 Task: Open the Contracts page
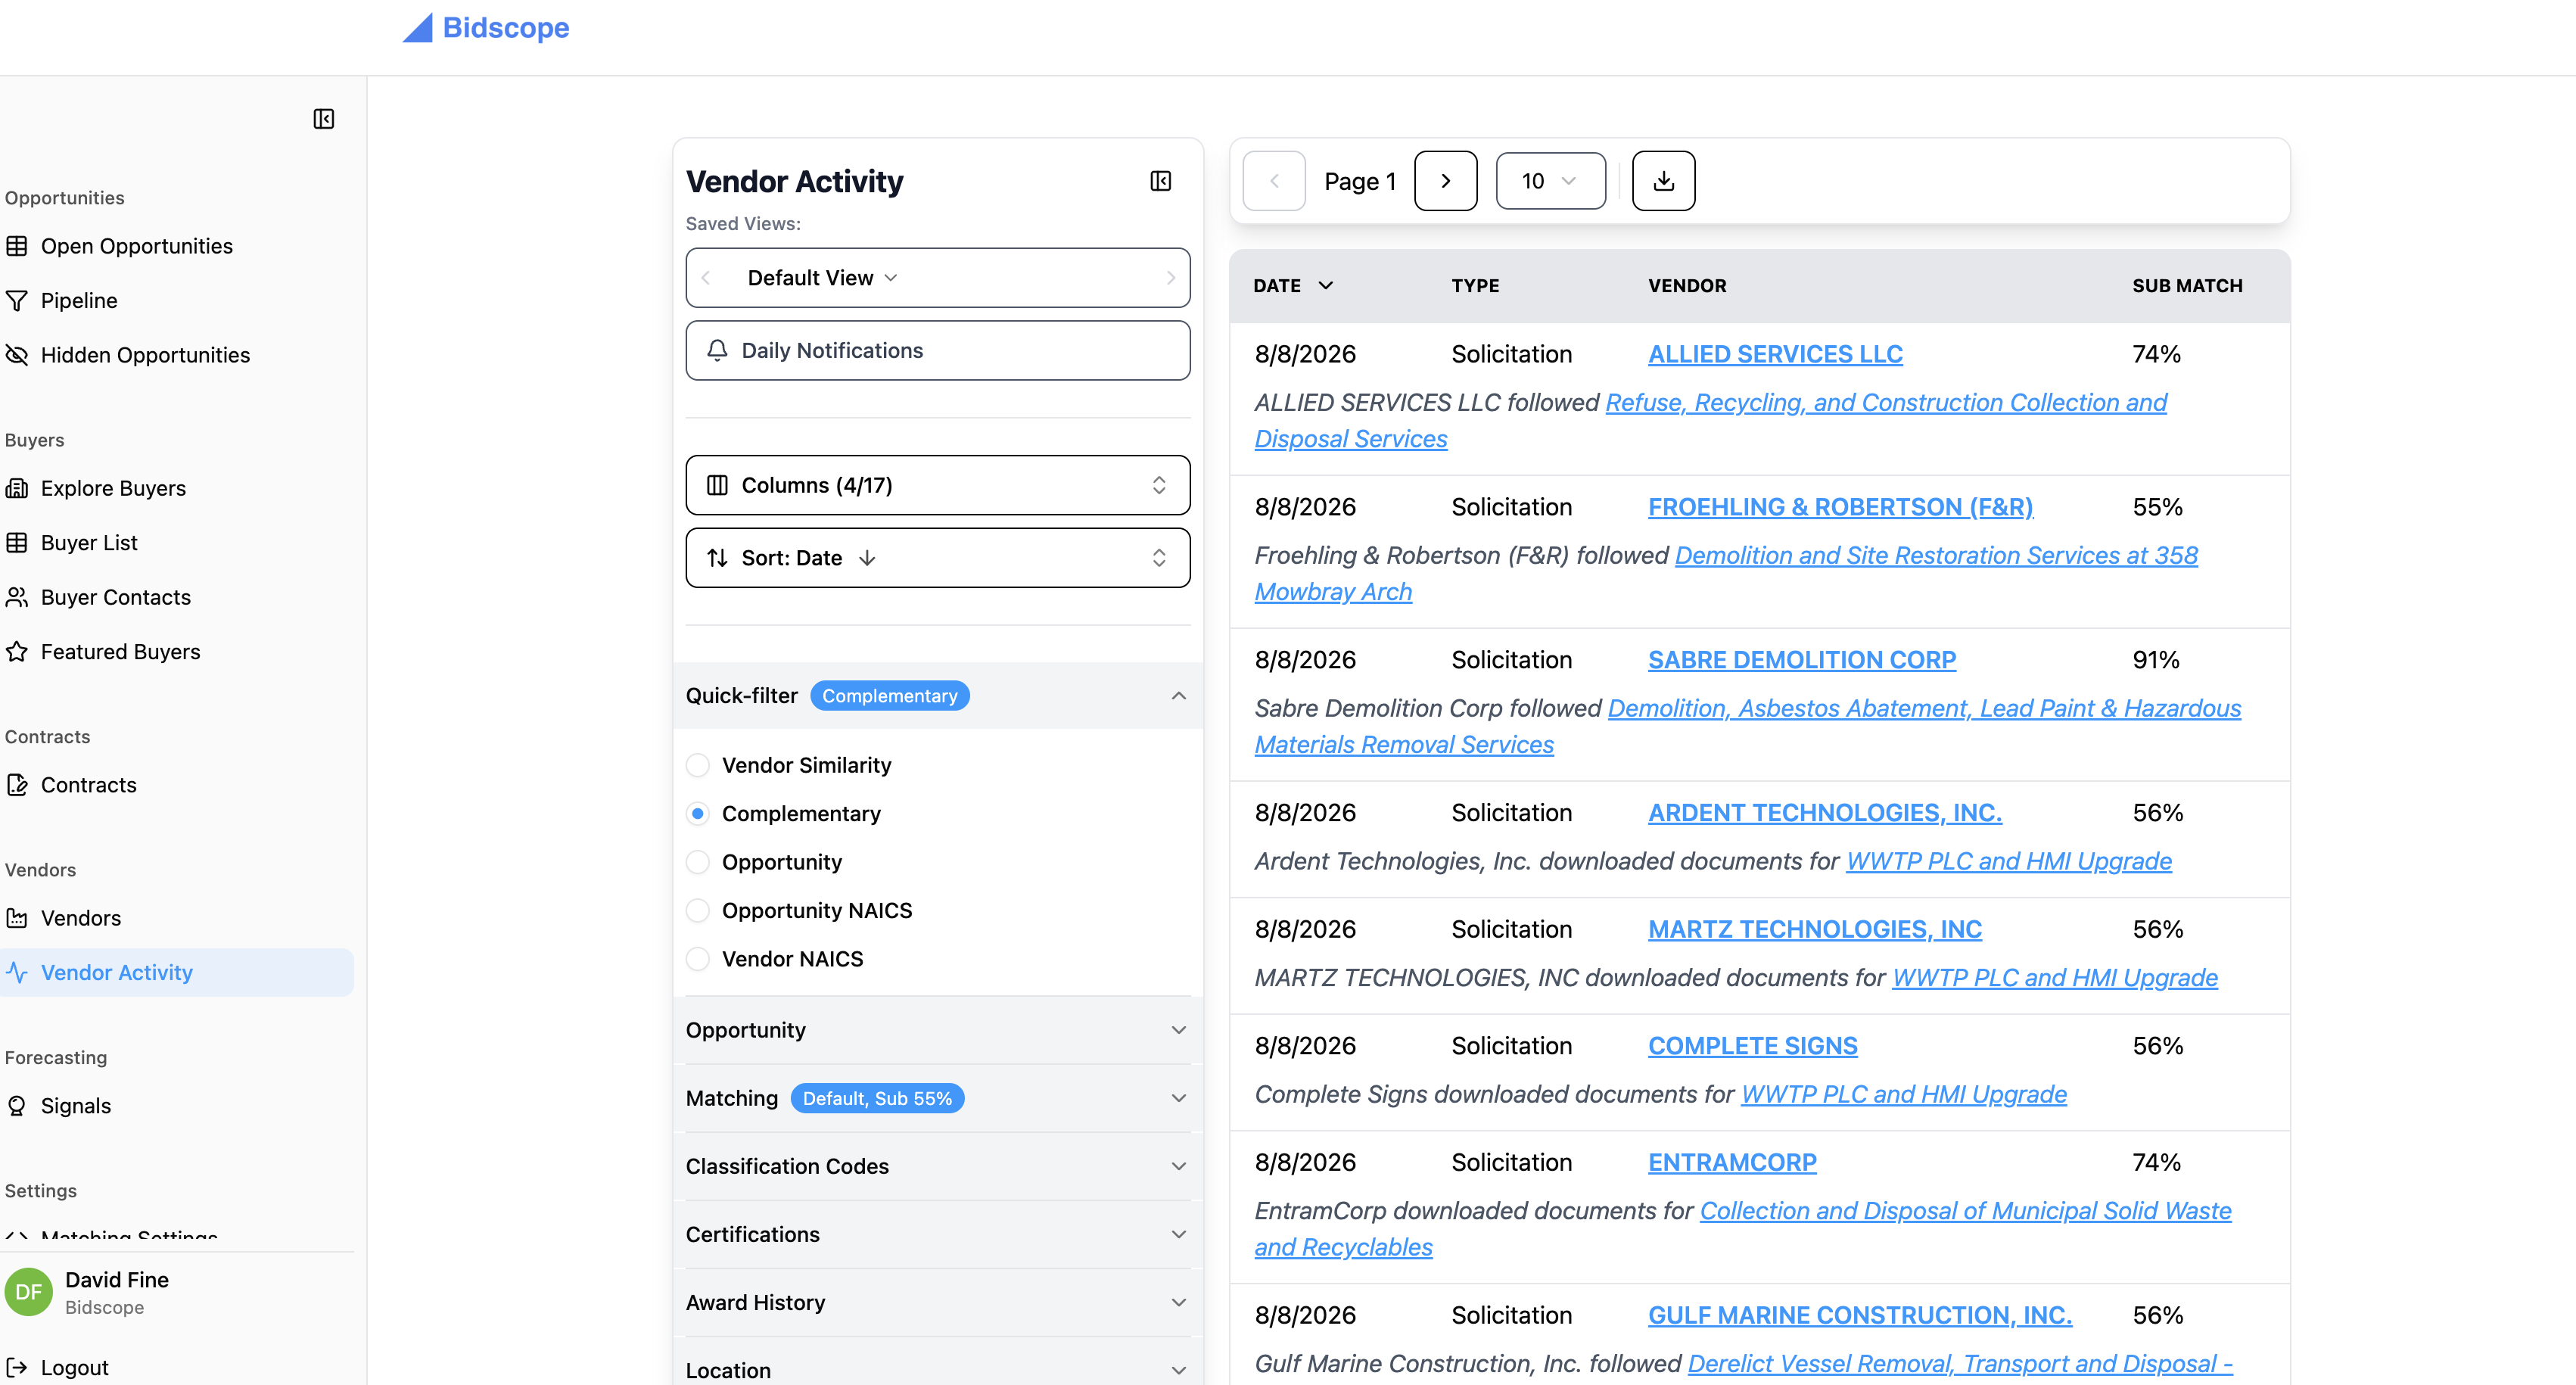tap(88, 785)
